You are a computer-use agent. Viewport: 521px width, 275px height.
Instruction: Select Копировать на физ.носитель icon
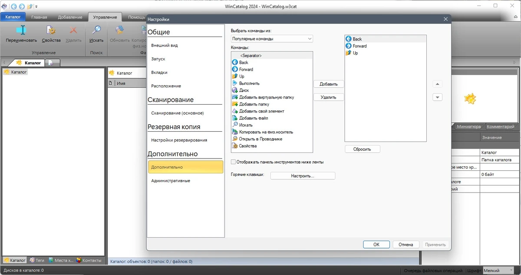tap(235, 132)
